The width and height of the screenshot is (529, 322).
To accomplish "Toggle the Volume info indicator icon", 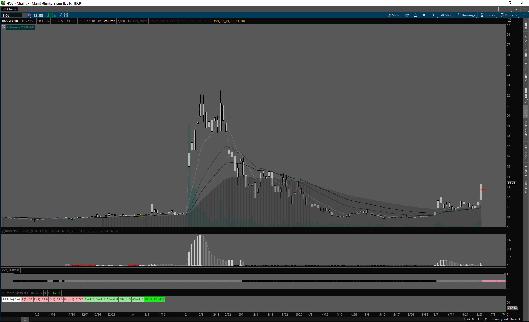I will click(x=4, y=27).
